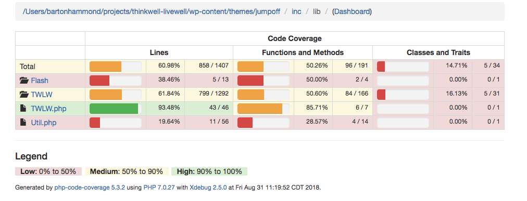Visit the php-code-coverage 5.3.2 link

[90, 187]
